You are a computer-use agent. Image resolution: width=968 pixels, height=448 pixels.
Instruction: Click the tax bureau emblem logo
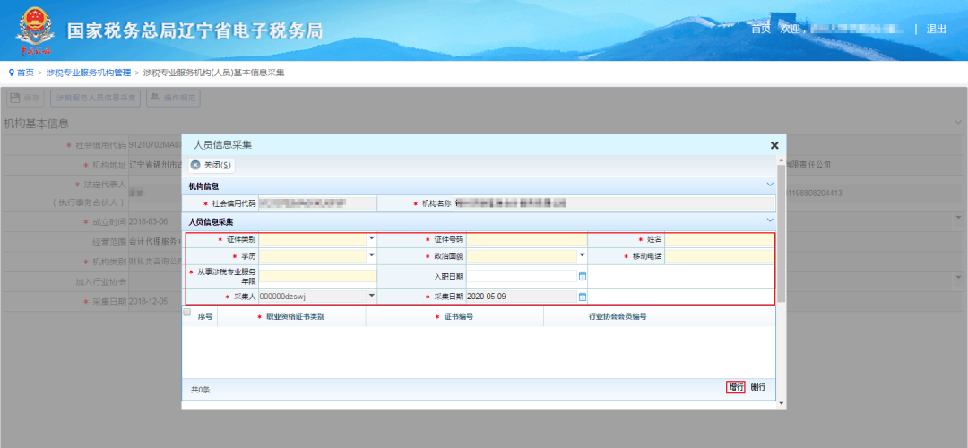(x=35, y=30)
